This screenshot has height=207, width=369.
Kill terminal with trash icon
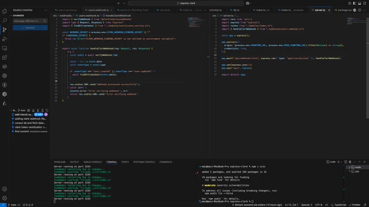[x=350, y=162]
